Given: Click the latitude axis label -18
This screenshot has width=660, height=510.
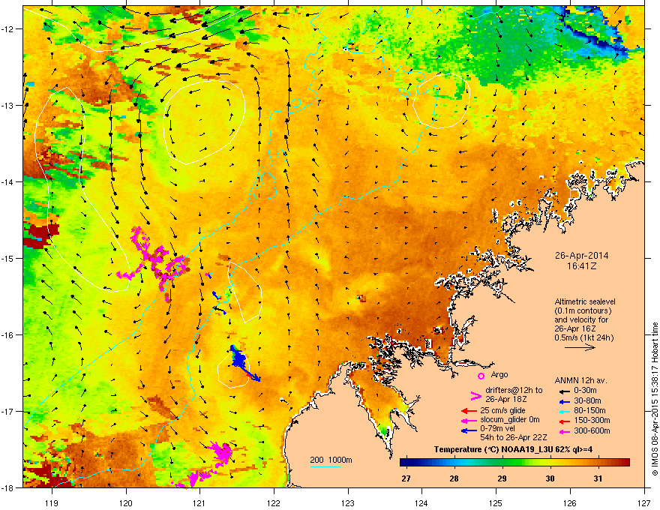Looking at the screenshot, I should click(8, 487).
